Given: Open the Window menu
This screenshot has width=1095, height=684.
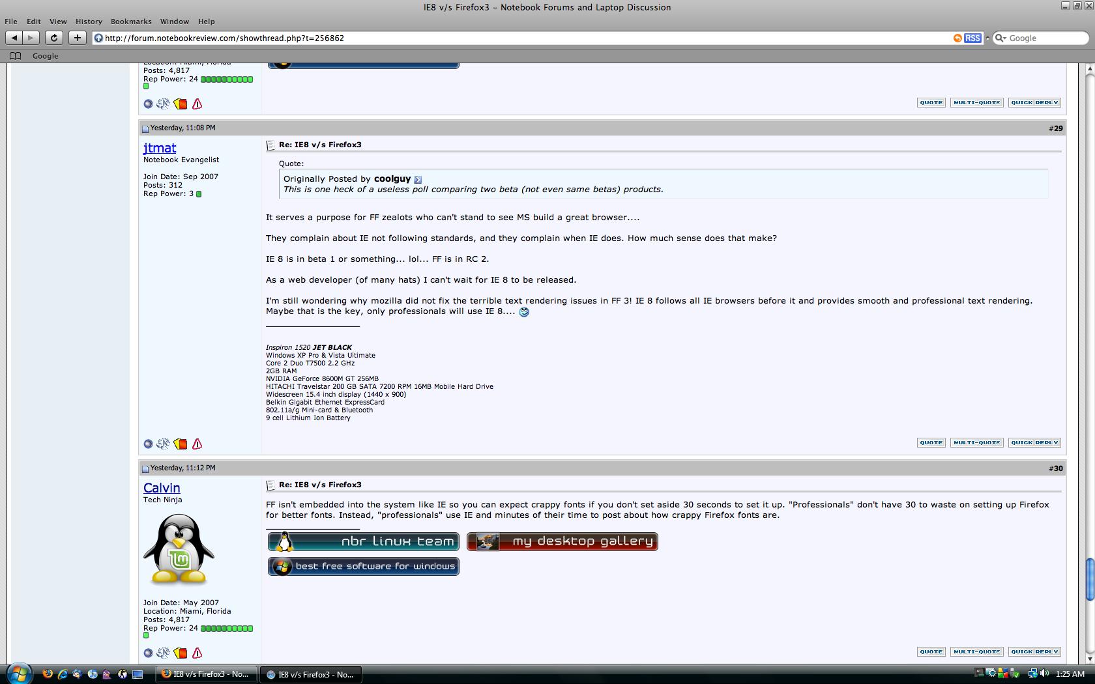Looking at the screenshot, I should click(x=175, y=21).
